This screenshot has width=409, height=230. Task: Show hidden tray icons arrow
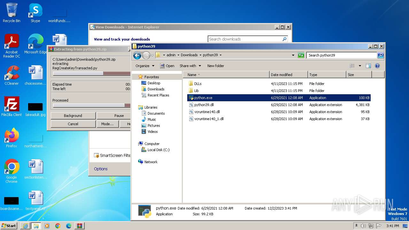pos(356,226)
